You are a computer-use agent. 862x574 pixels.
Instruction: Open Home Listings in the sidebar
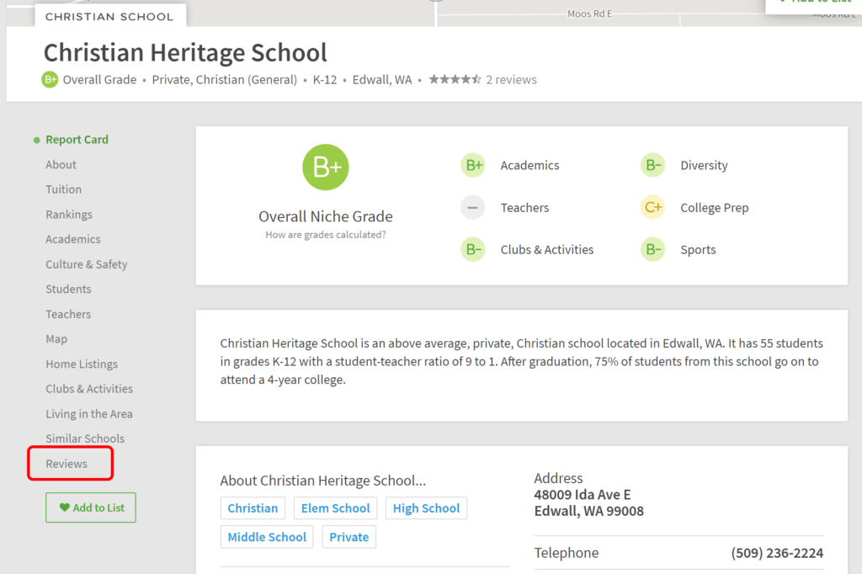[82, 364]
